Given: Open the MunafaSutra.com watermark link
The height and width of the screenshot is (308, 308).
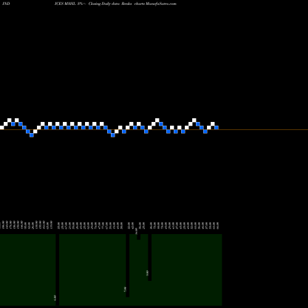Looking at the screenshot, I should [x=161, y=4].
